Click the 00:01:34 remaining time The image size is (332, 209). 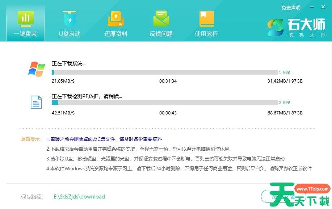tap(168, 81)
